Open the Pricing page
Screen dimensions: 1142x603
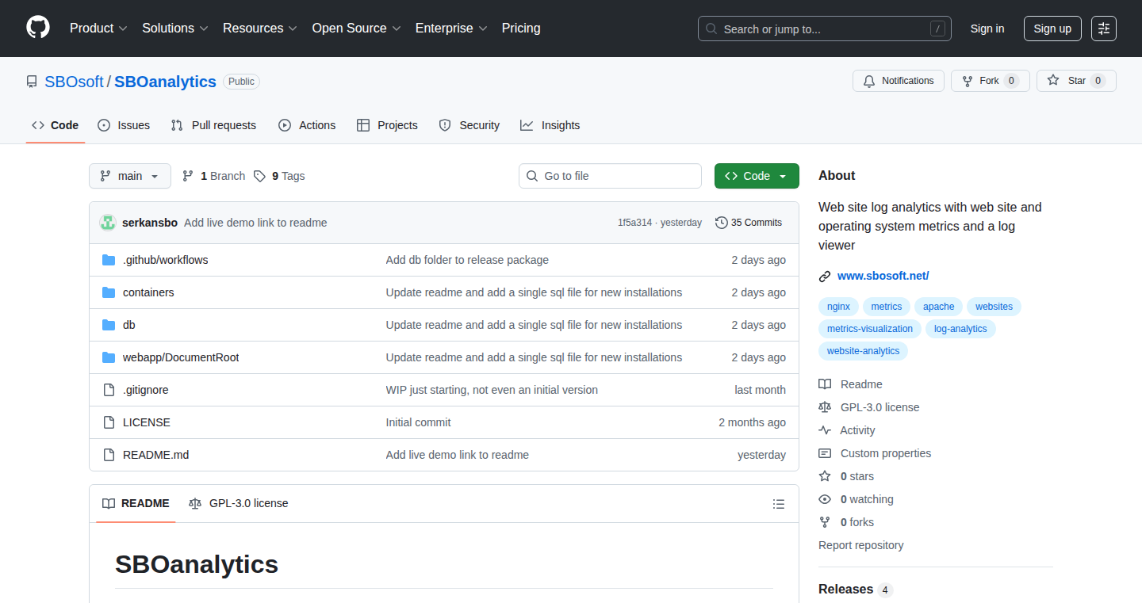point(521,28)
